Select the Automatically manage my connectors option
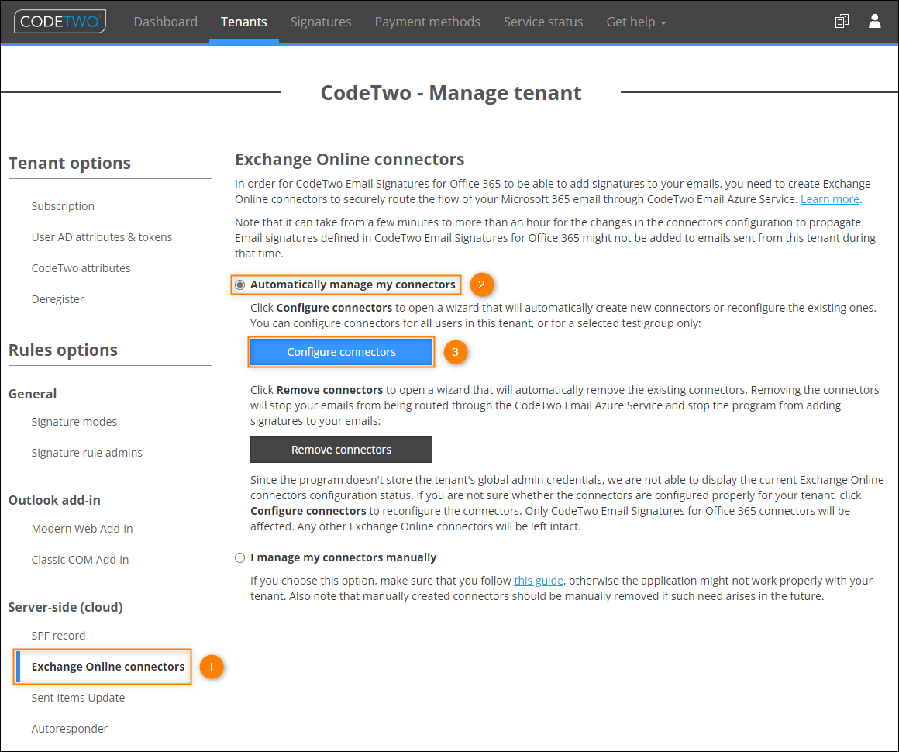 (x=240, y=285)
